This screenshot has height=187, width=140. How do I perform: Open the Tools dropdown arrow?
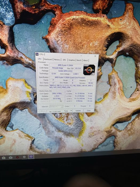tap(71, 111)
